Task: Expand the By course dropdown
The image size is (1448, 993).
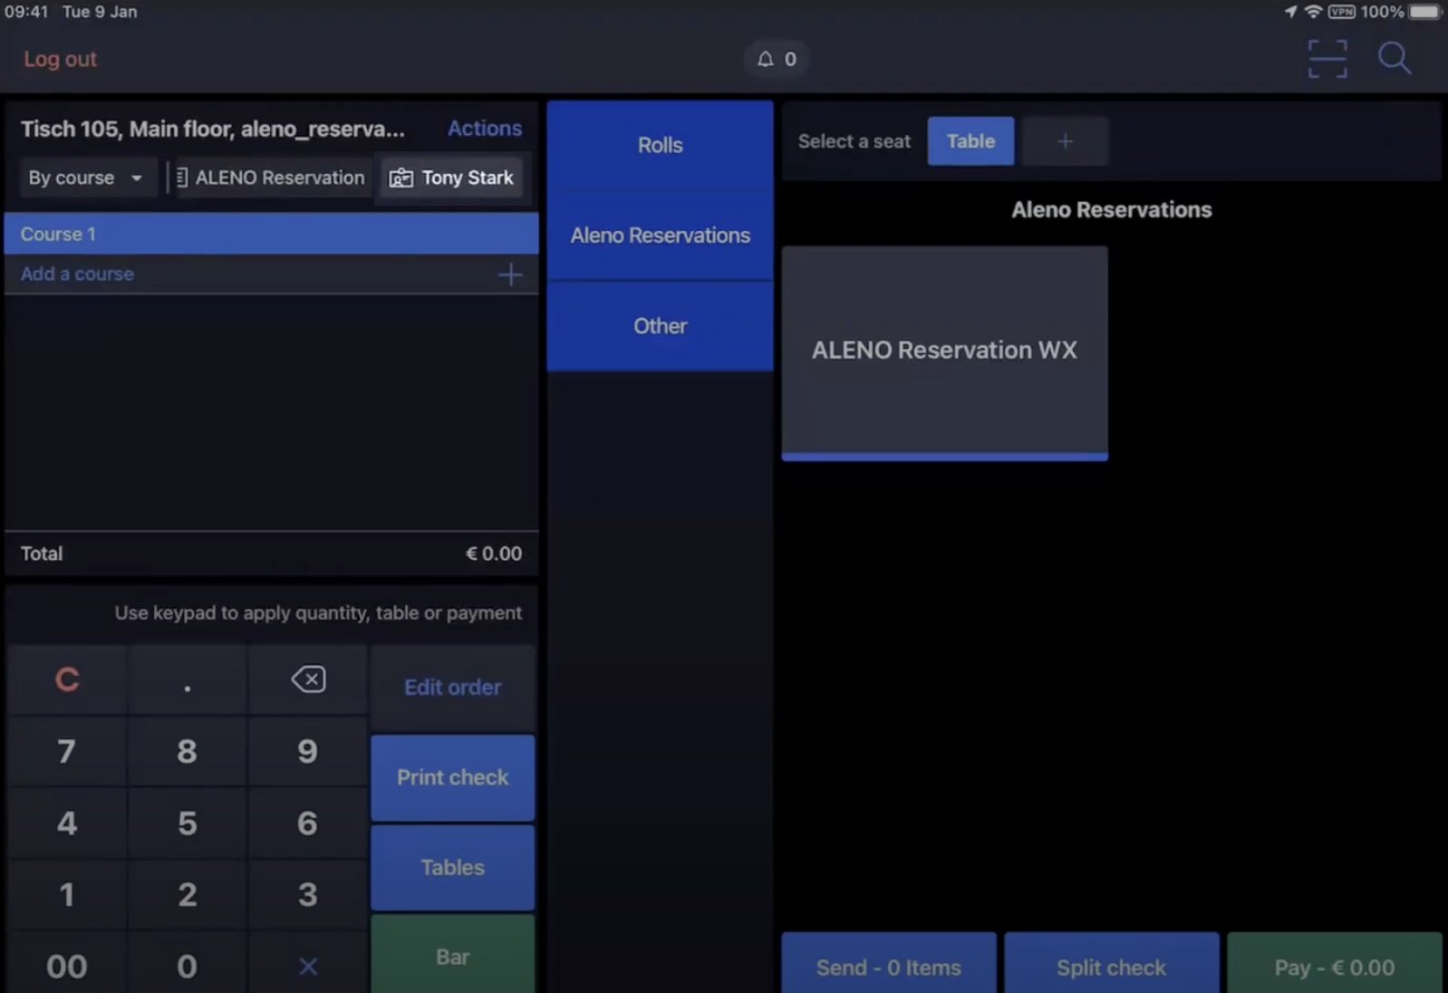Action: pos(86,178)
